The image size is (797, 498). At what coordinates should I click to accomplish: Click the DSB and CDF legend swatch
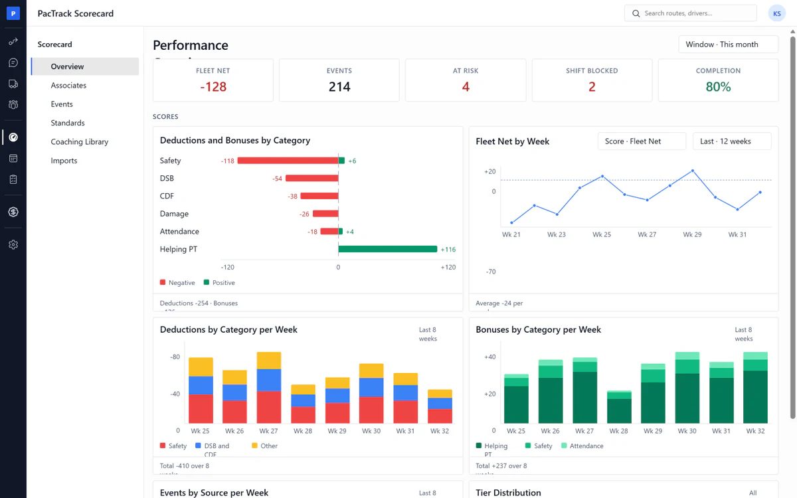tap(197, 446)
